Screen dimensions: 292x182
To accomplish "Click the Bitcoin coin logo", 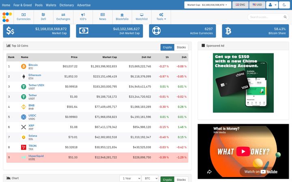I will (24, 66).
